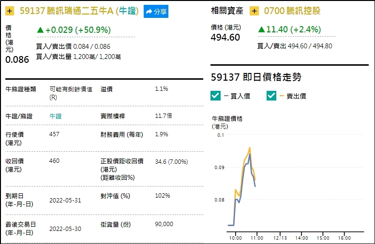Click the underlying bid/ask 494.60 / 494.80
Viewport: 375px width, 244px height.
[310, 46]
